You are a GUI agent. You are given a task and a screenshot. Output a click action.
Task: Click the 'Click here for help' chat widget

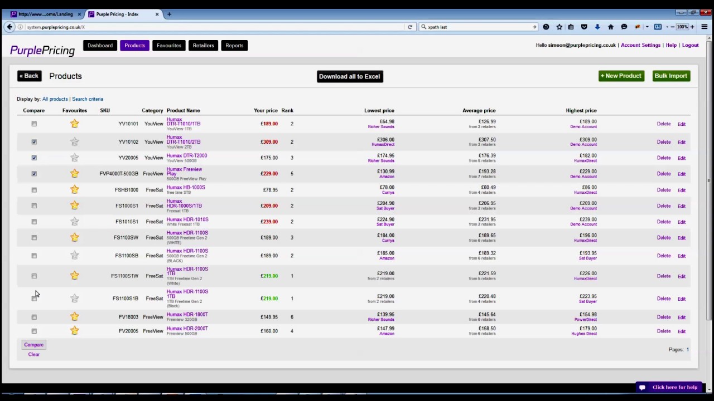pos(669,387)
